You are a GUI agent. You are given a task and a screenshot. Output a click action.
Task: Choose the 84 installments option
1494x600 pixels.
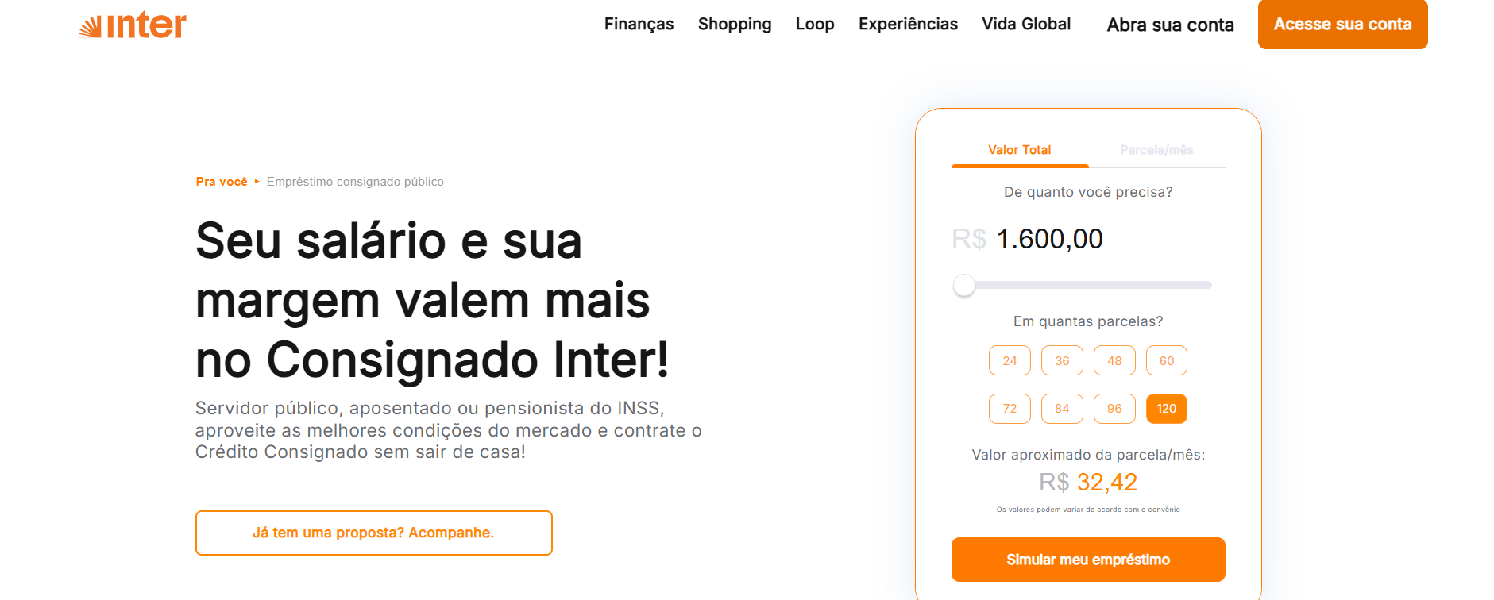[x=1062, y=409]
